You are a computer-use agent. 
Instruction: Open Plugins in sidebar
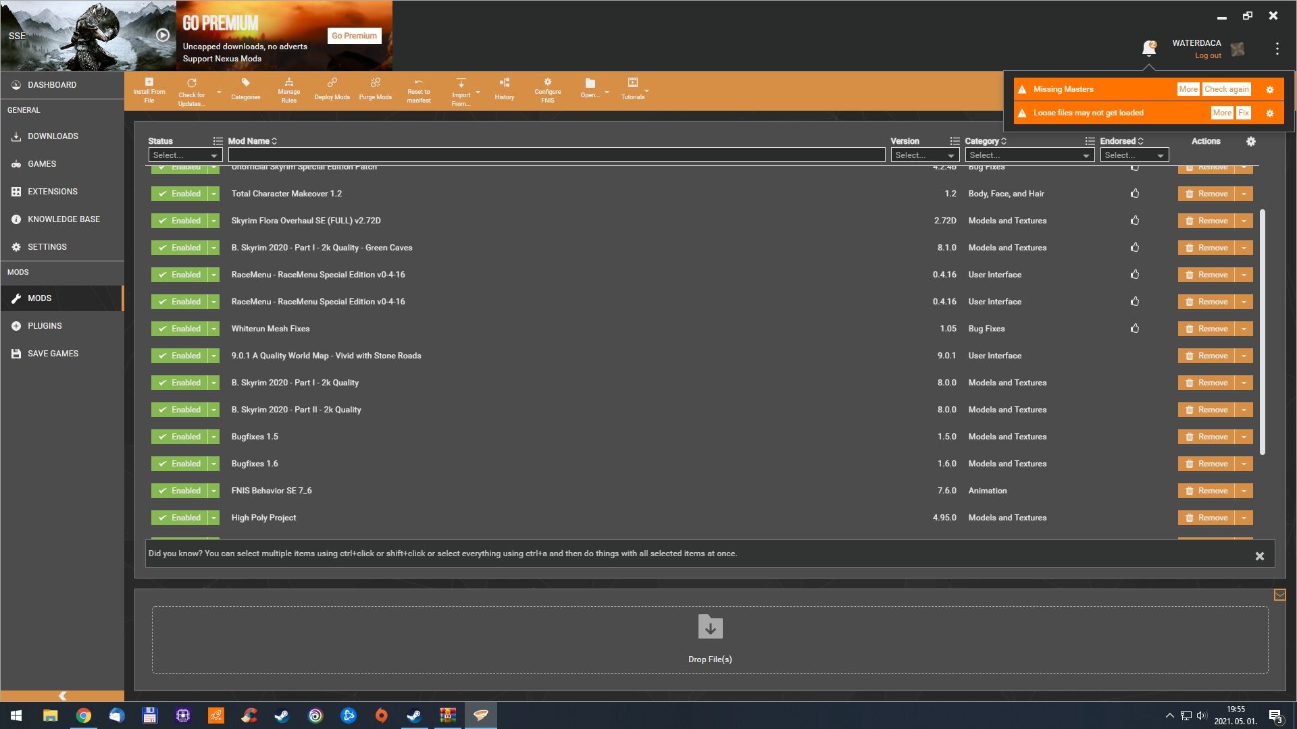62,326
